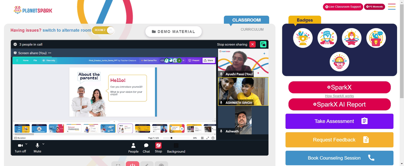404x166 pixels.
Task: Click the red Stop sharing control
Action: click(158, 148)
